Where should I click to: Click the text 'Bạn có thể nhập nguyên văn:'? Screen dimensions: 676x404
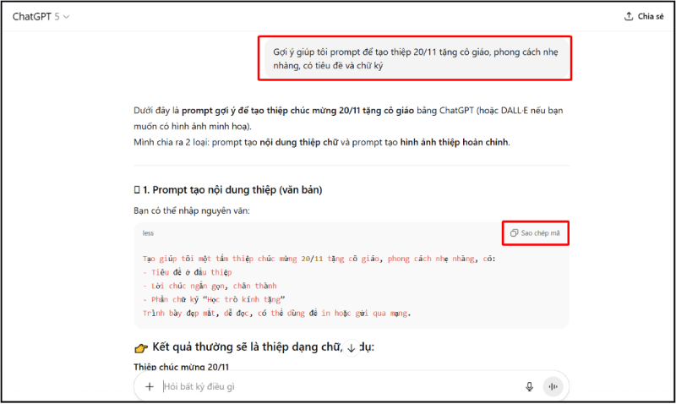click(192, 210)
